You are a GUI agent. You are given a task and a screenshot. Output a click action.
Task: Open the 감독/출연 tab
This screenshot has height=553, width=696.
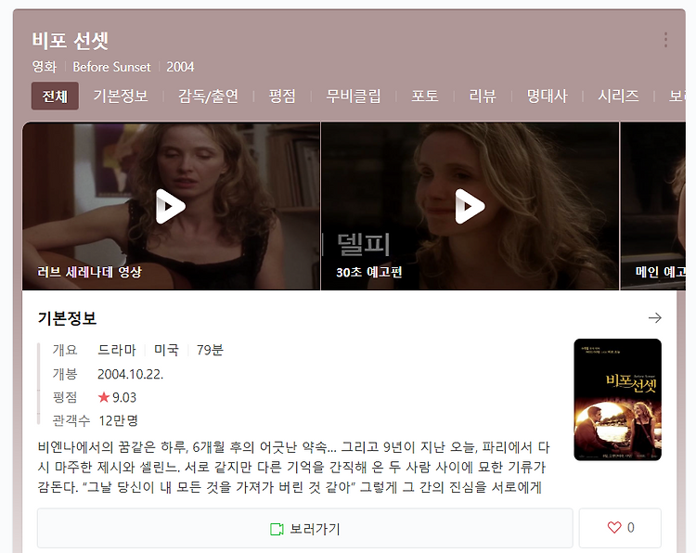(x=208, y=96)
